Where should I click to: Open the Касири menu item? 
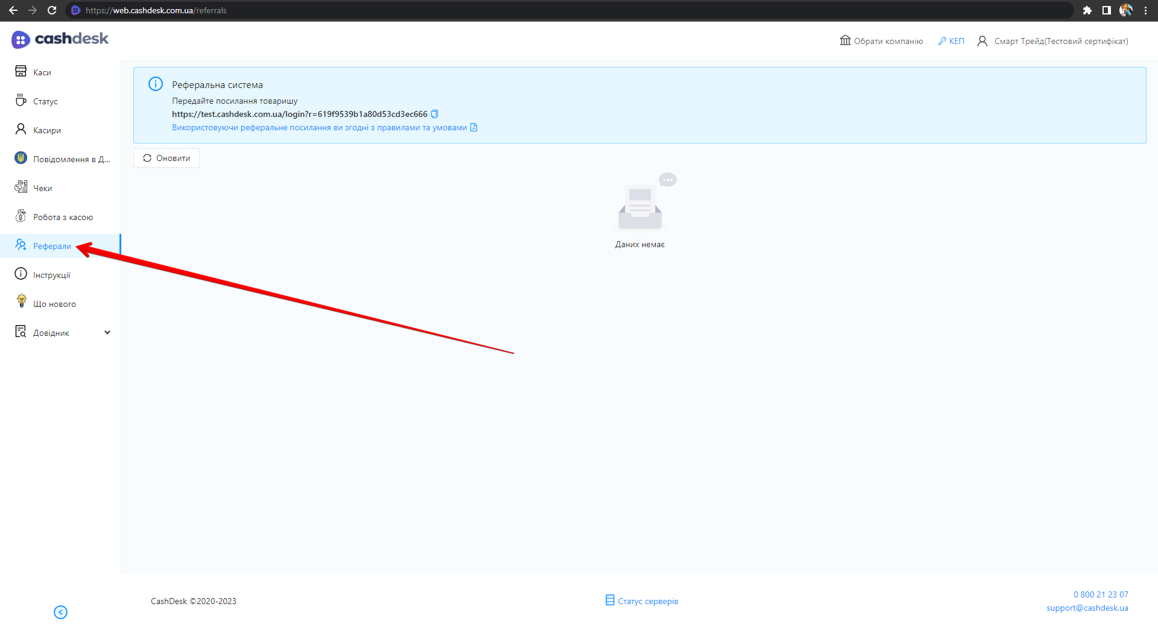(x=46, y=130)
